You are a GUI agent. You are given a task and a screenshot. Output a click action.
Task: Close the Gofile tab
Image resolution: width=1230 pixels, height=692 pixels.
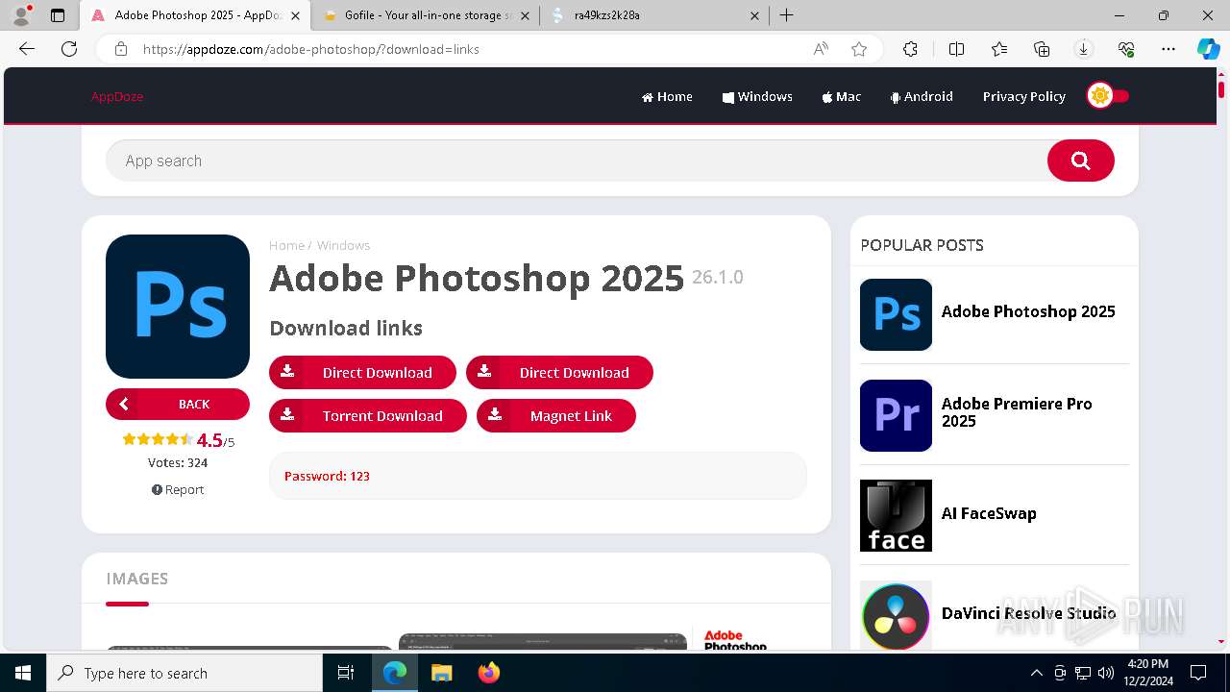coord(525,15)
